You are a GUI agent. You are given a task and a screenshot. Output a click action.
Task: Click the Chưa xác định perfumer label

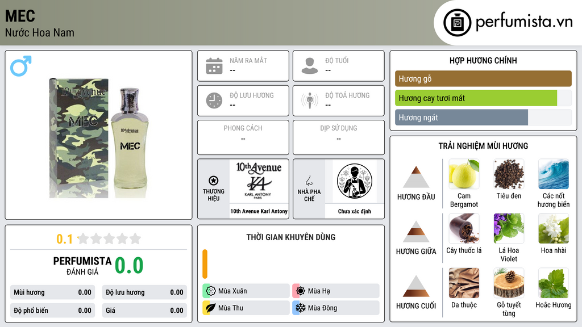coord(355,211)
